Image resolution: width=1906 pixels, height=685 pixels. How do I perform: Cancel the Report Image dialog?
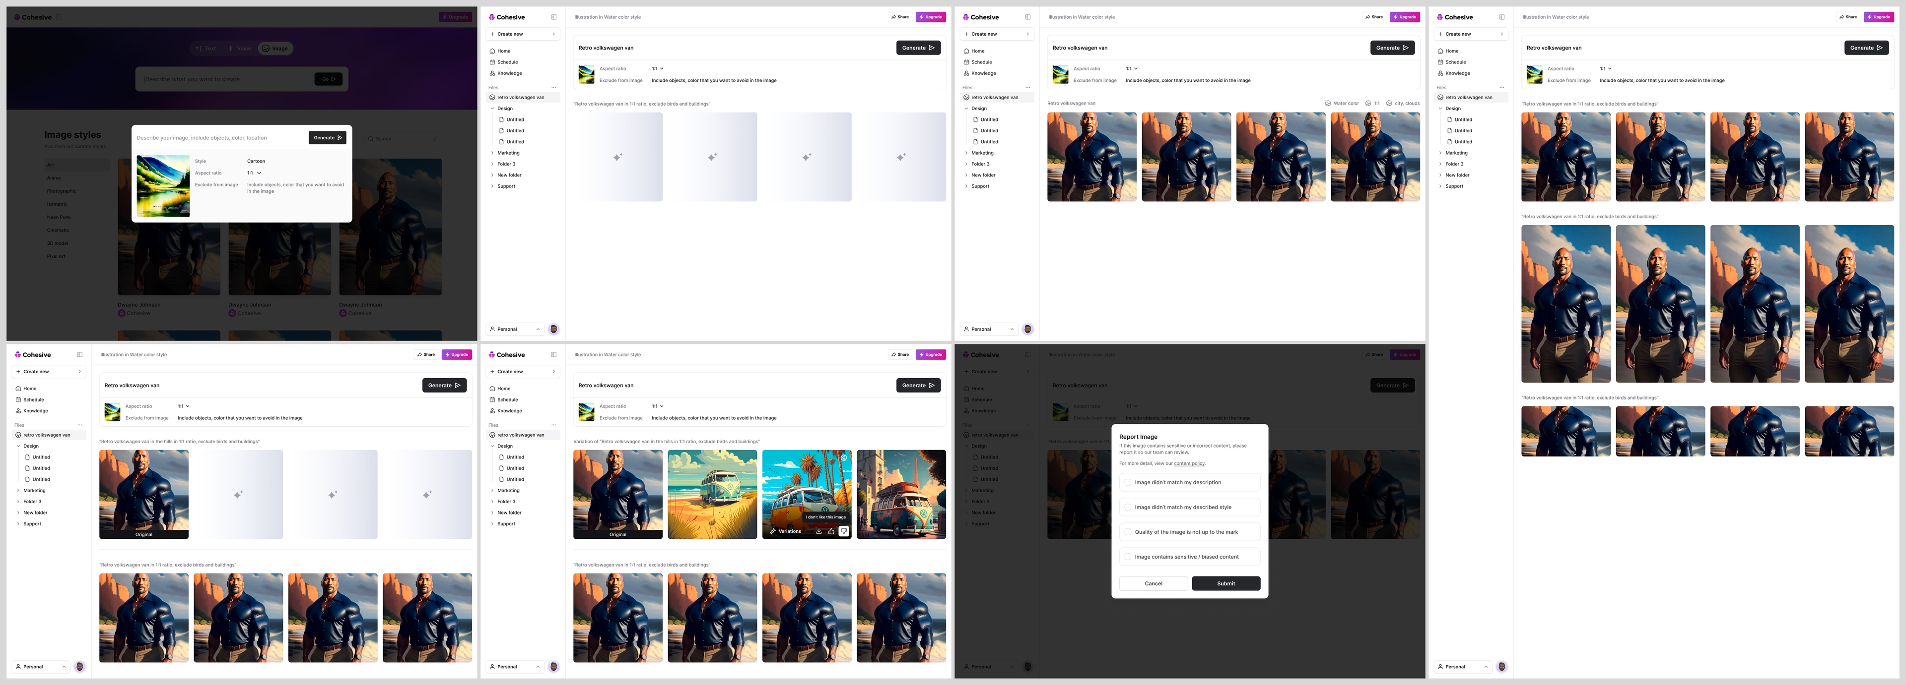click(1153, 584)
